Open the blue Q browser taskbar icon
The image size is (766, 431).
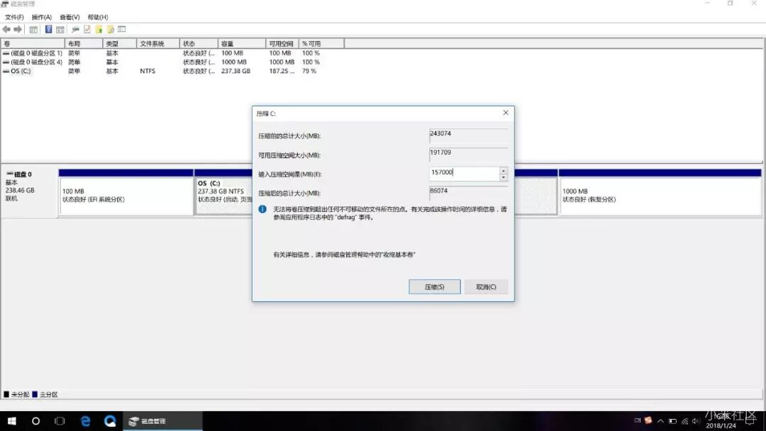click(x=110, y=421)
